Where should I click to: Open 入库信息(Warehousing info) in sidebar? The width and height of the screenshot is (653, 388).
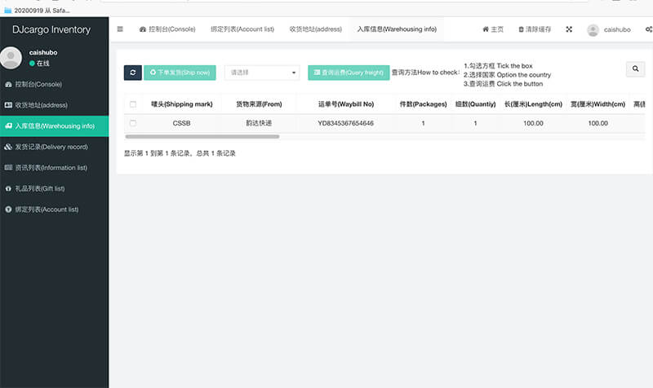pyautogui.click(x=54, y=126)
